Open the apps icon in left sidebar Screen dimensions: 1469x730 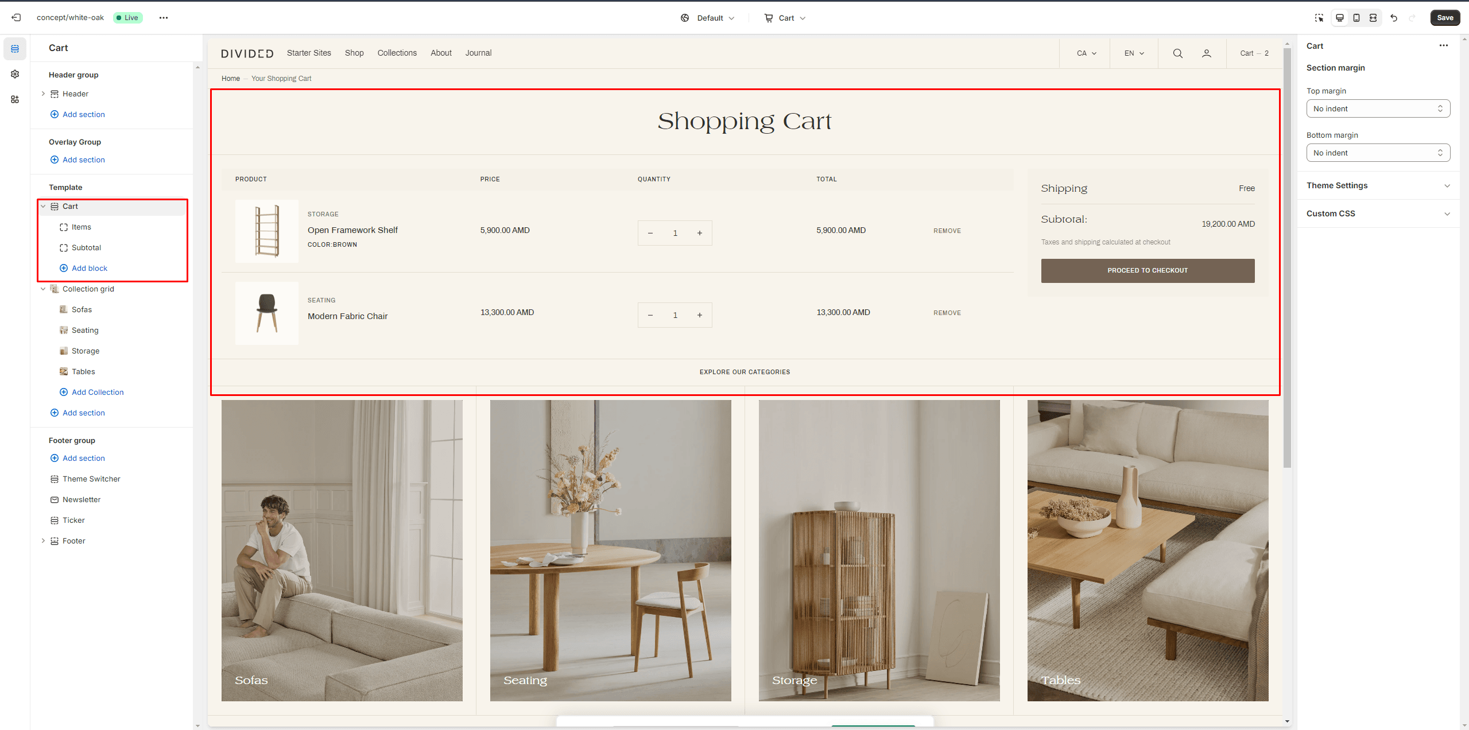point(15,99)
